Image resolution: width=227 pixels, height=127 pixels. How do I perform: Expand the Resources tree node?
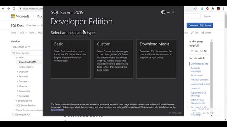[x=17, y=96]
